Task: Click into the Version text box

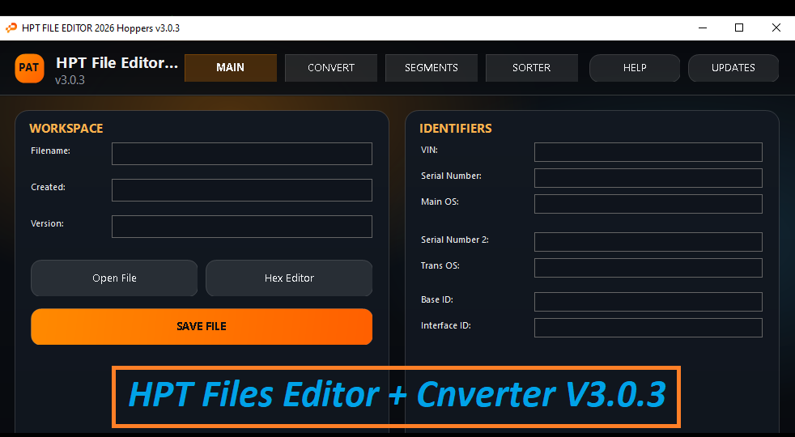Action: point(242,227)
